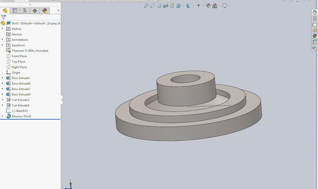Switch to the DimXpertManager crosshair tab
Screen dimensions: 318x189
[x=35, y=11]
